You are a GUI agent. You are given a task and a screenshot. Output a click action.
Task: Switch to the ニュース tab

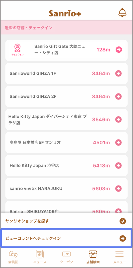pos(40,257)
